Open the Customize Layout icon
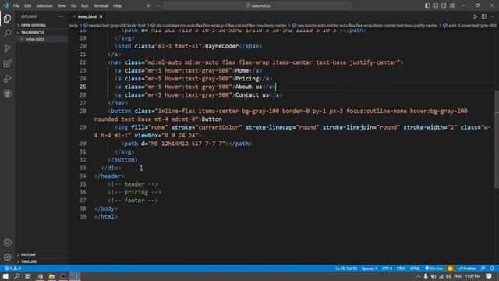The height and width of the screenshot is (281, 499). click(452, 5)
